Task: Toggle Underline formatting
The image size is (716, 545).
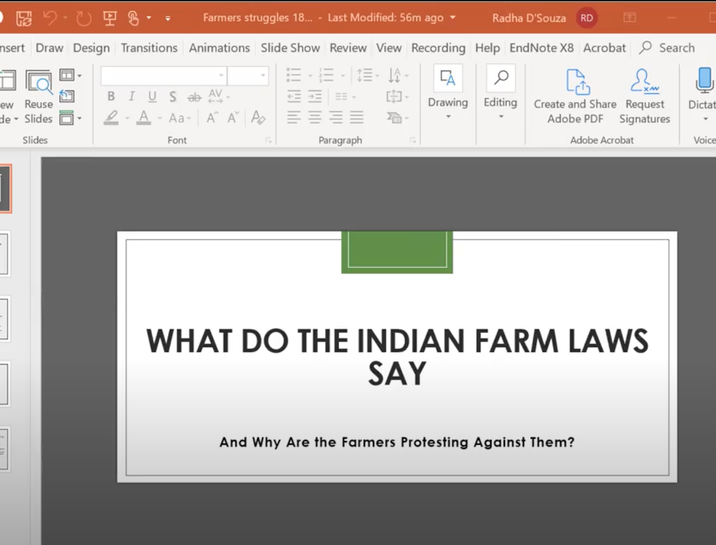Action: 152,96
